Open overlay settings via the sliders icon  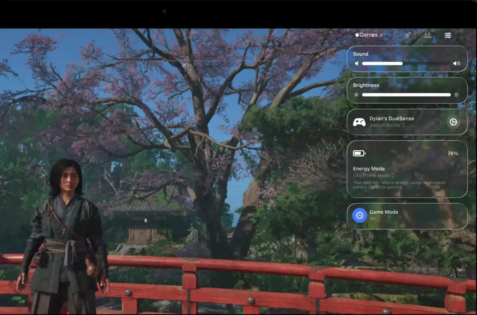pyautogui.click(x=448, y=35)
